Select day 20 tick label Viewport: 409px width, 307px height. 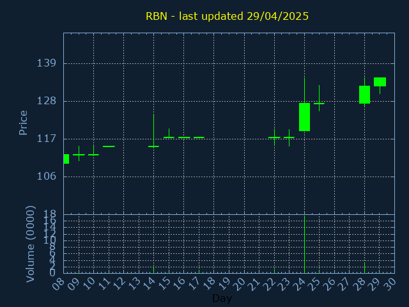239,284
